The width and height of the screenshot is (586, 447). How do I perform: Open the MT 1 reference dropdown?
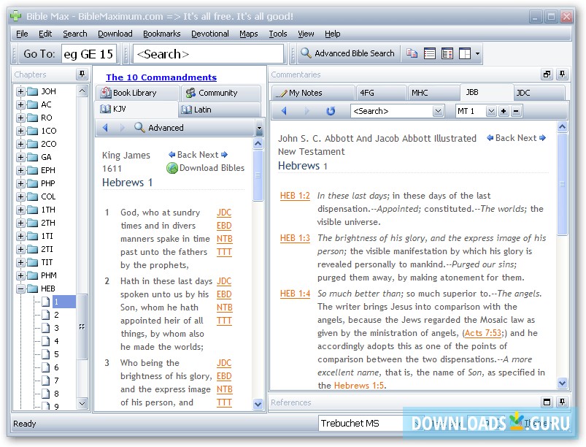[x=491, y=111]
